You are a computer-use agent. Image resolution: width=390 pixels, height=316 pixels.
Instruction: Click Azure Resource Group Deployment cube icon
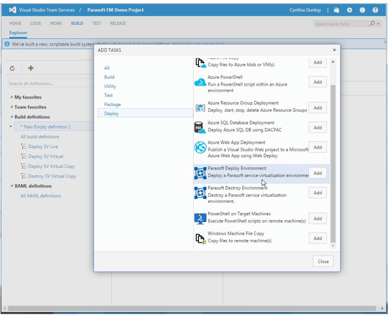200,108
